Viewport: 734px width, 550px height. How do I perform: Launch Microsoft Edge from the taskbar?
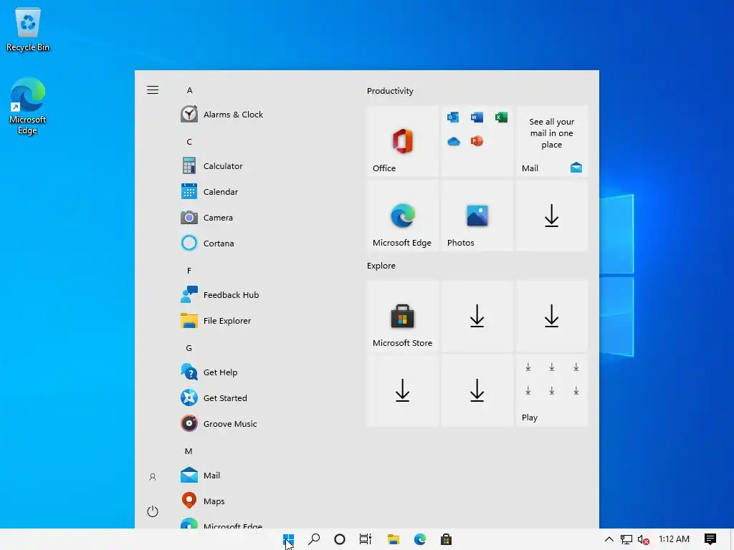(420, 539)
